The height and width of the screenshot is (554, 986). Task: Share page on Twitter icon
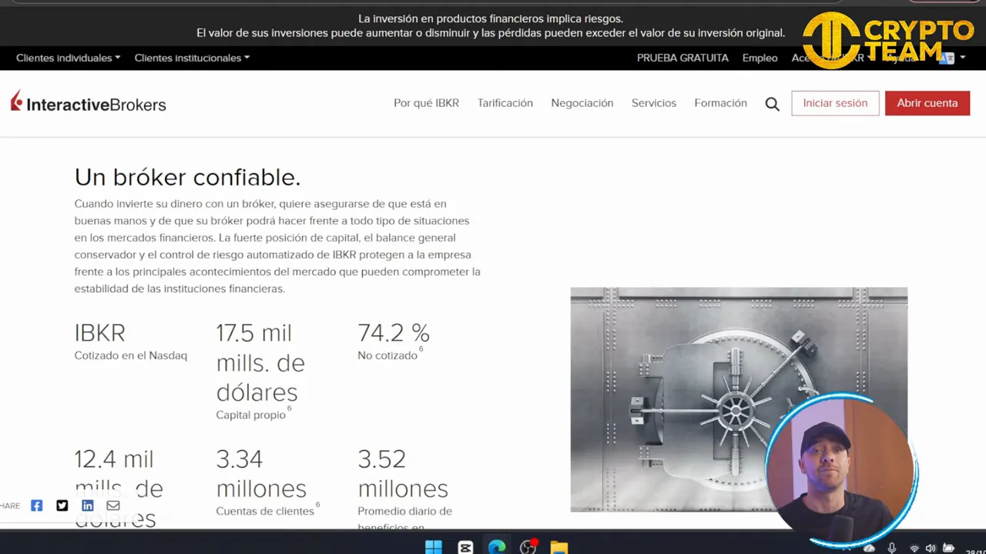pyautogui.click(x=62, y=506)
